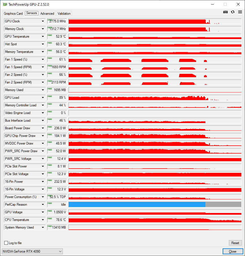
Task: Open the GPU Voltage sensor dropdown
Action: tap(43, 212)
